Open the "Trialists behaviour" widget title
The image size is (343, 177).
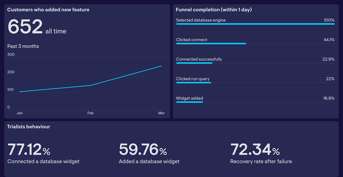[28, 127]
